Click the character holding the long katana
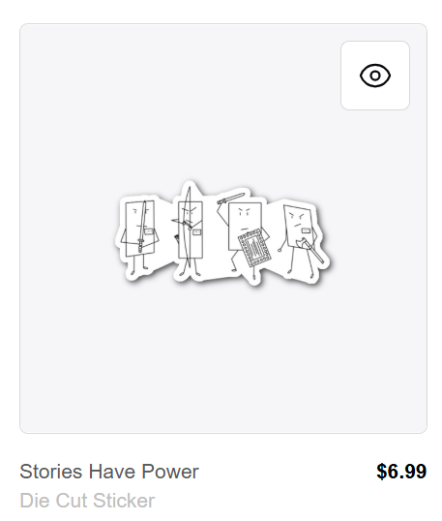 139,236
